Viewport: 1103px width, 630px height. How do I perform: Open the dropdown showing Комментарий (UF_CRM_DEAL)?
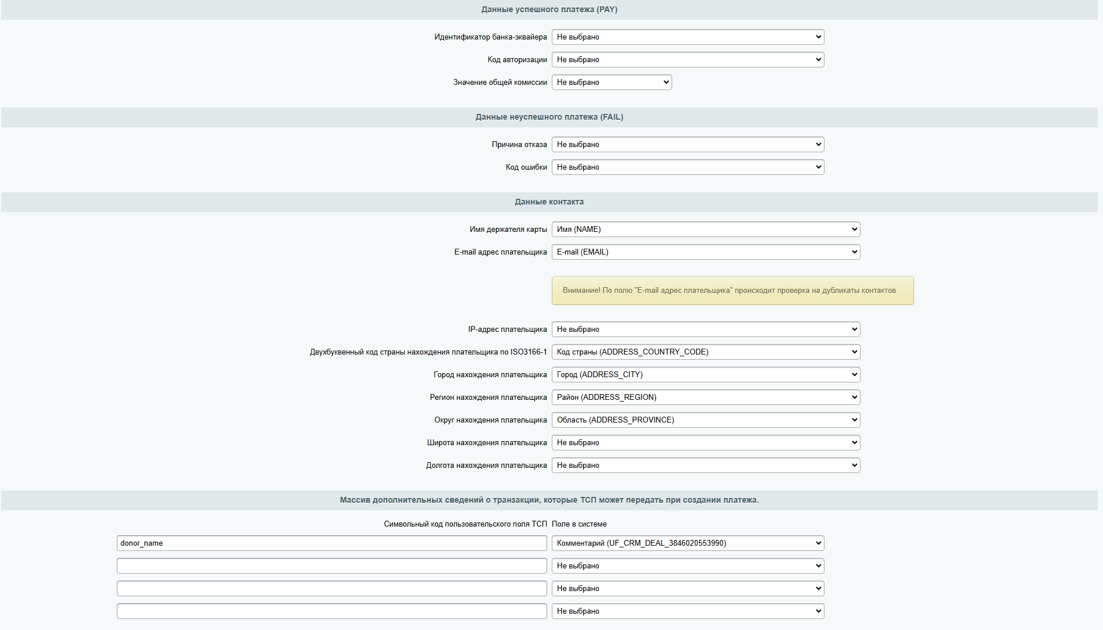(688, 543)
